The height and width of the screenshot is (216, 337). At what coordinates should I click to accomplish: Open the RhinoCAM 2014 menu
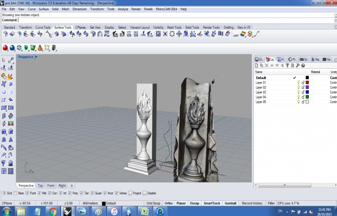click(x=166, y=9)
